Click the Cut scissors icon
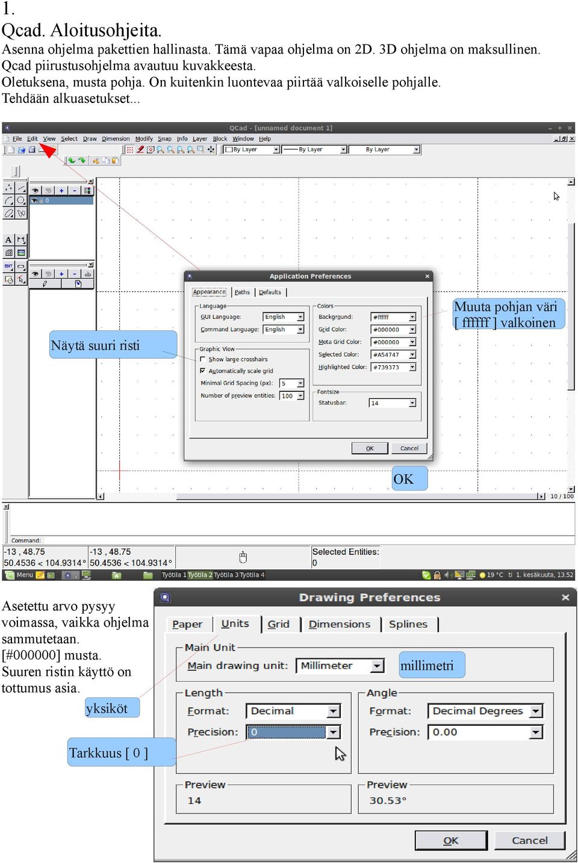This screenshot has width=578, height=863. [96, 161]
